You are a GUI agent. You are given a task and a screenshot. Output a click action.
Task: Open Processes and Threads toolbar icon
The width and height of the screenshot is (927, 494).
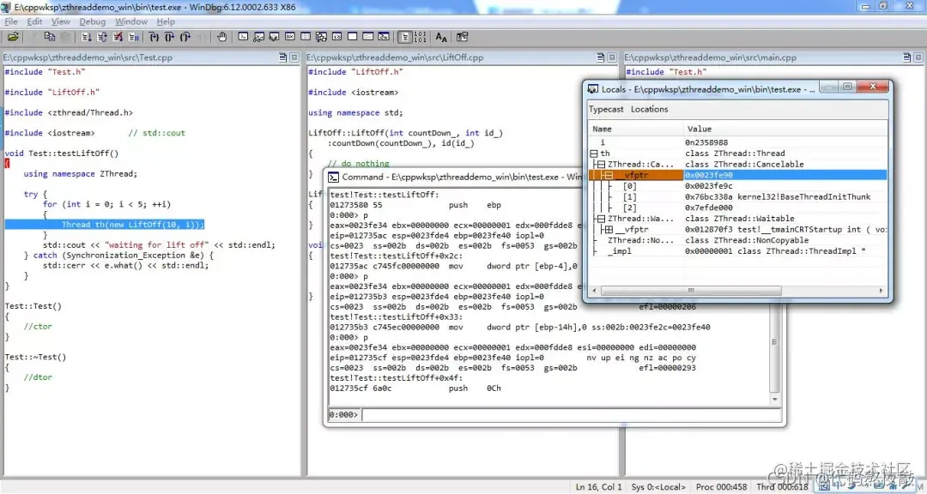(367, 37)
